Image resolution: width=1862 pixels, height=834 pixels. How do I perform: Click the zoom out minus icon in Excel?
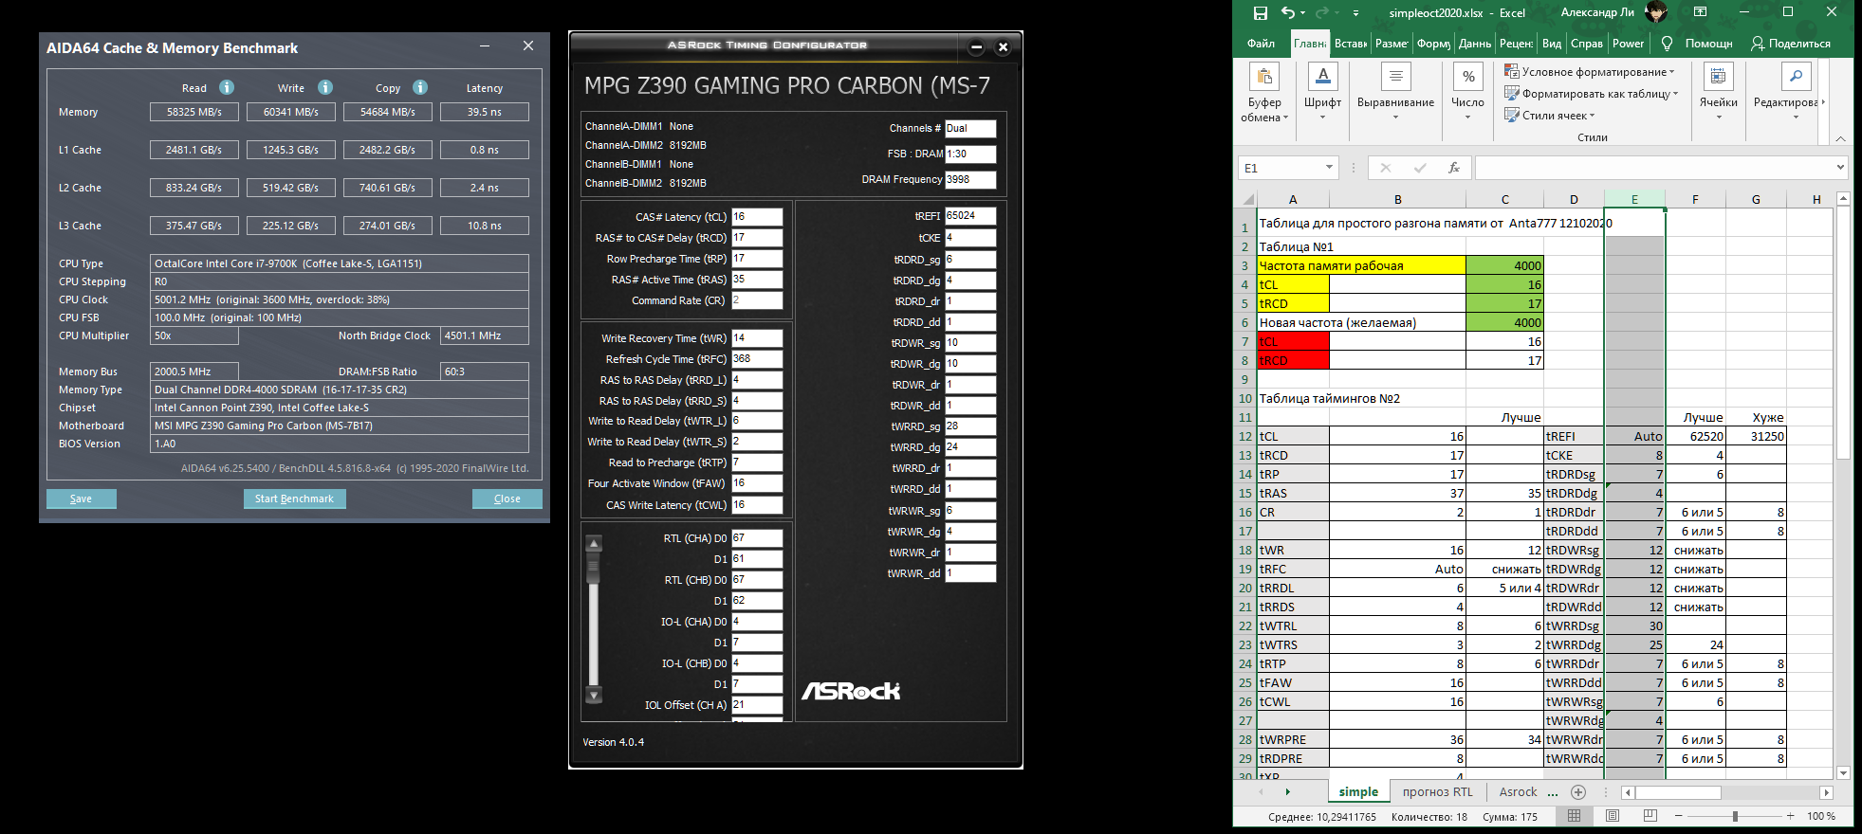point(1678,816)
